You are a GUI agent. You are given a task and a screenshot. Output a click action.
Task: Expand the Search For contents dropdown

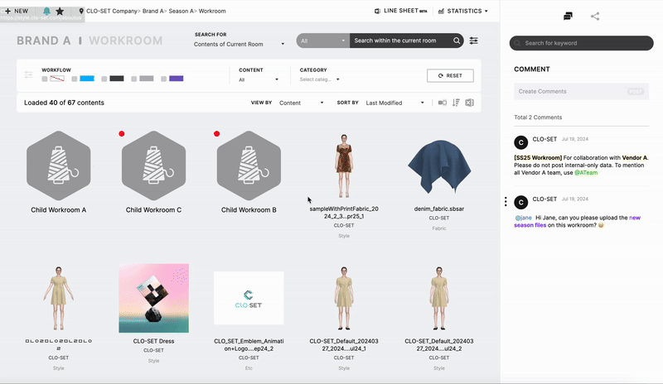[x=239, y=44]
